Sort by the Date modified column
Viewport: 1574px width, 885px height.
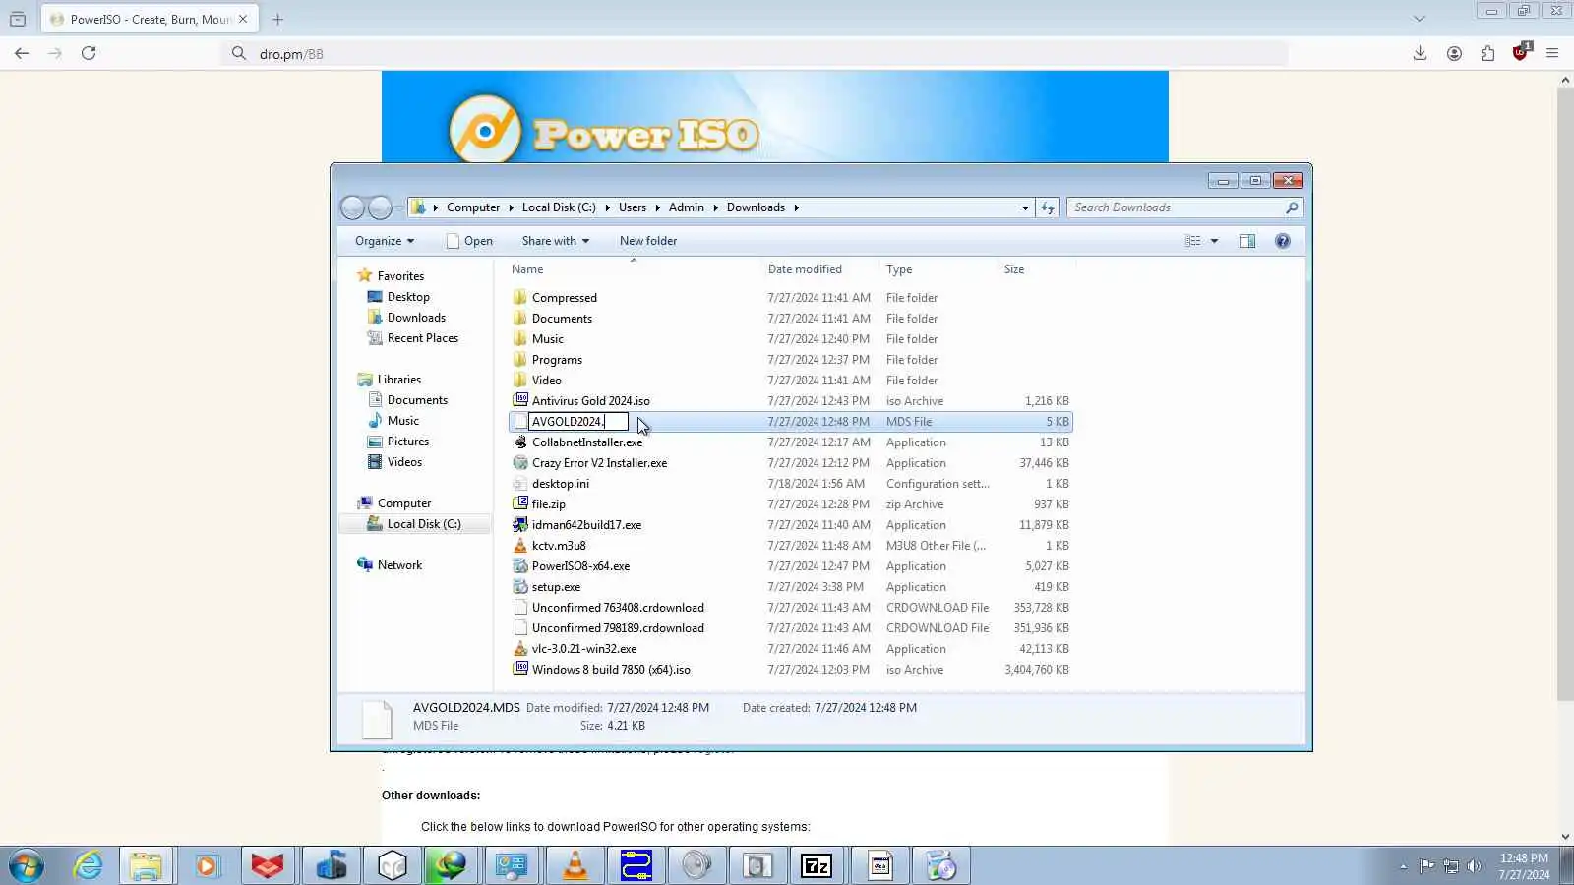821,269
